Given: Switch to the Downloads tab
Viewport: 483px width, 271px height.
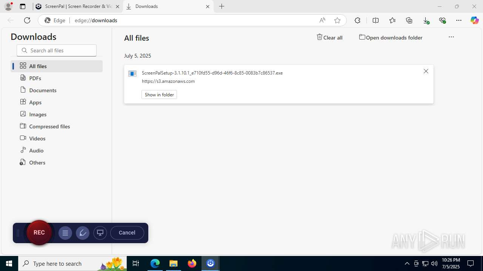Looking at the screenshot, I should coord(168,6).
